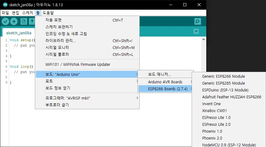The height and width of the screenshot is (147, 266).
Task: Minimize the Arduino window
Action: [x=171, y=5]
